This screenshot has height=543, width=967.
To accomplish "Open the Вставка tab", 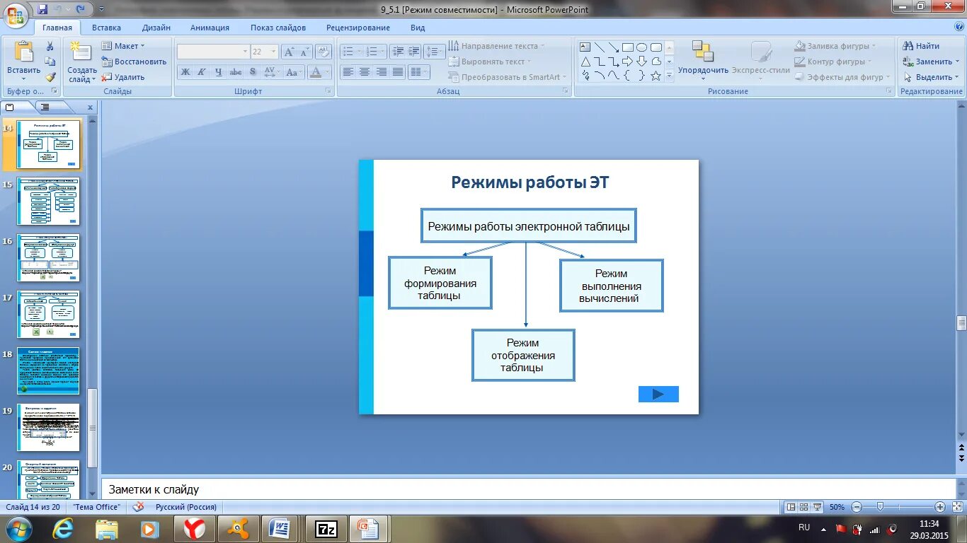I will (106, 28).
